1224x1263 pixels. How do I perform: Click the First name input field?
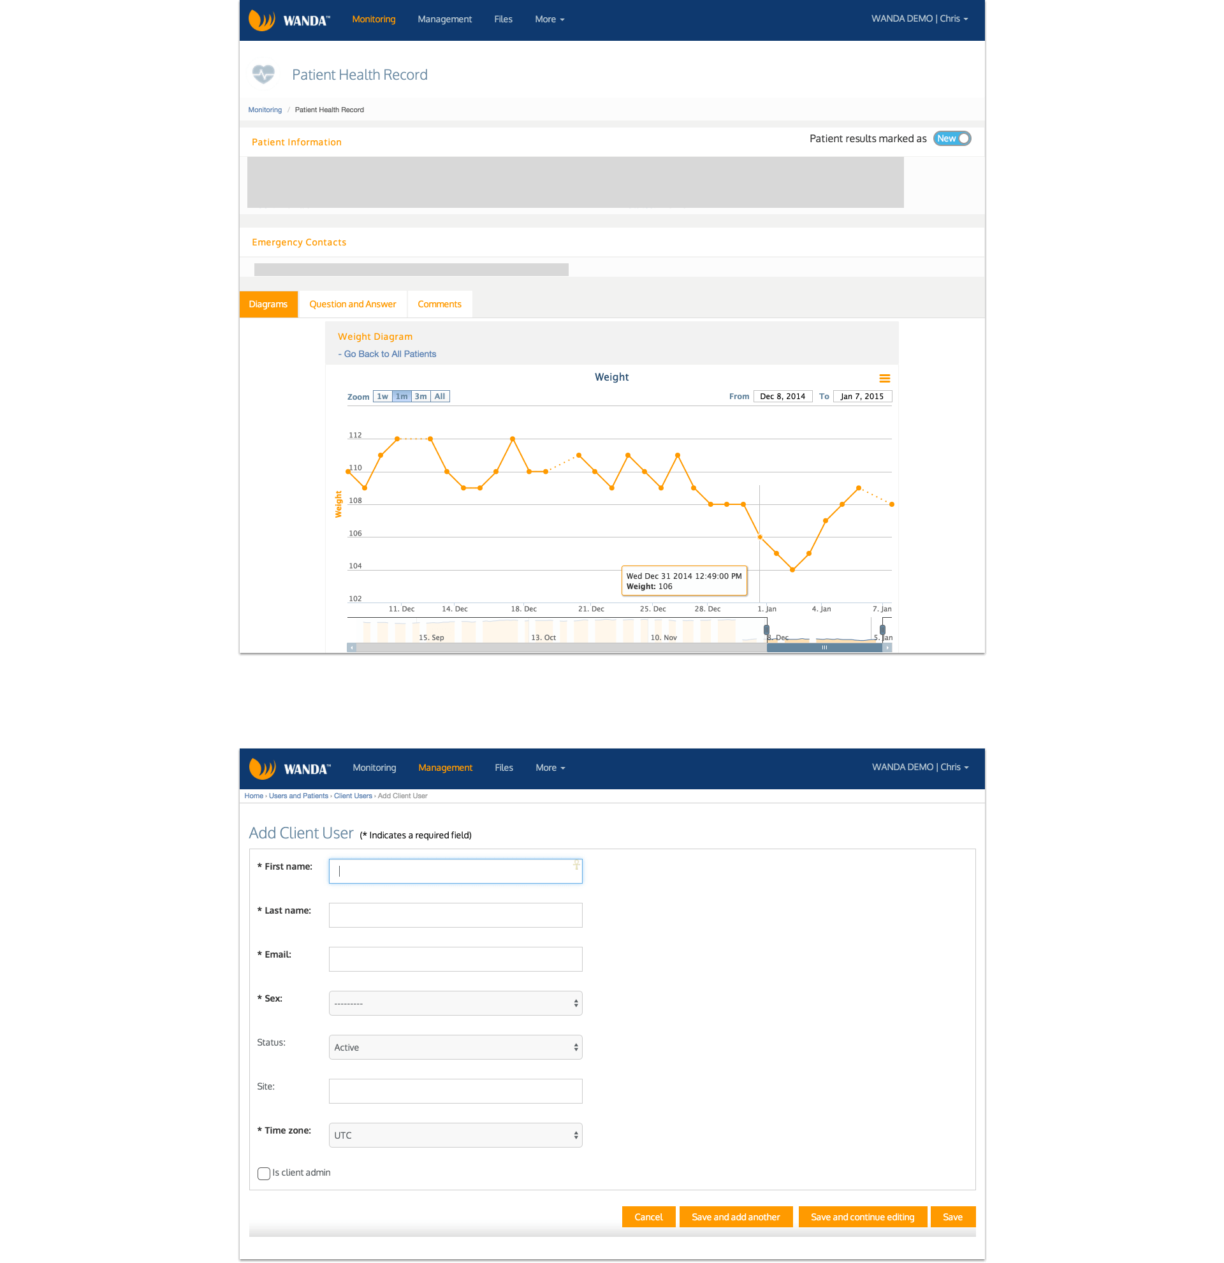454,870
